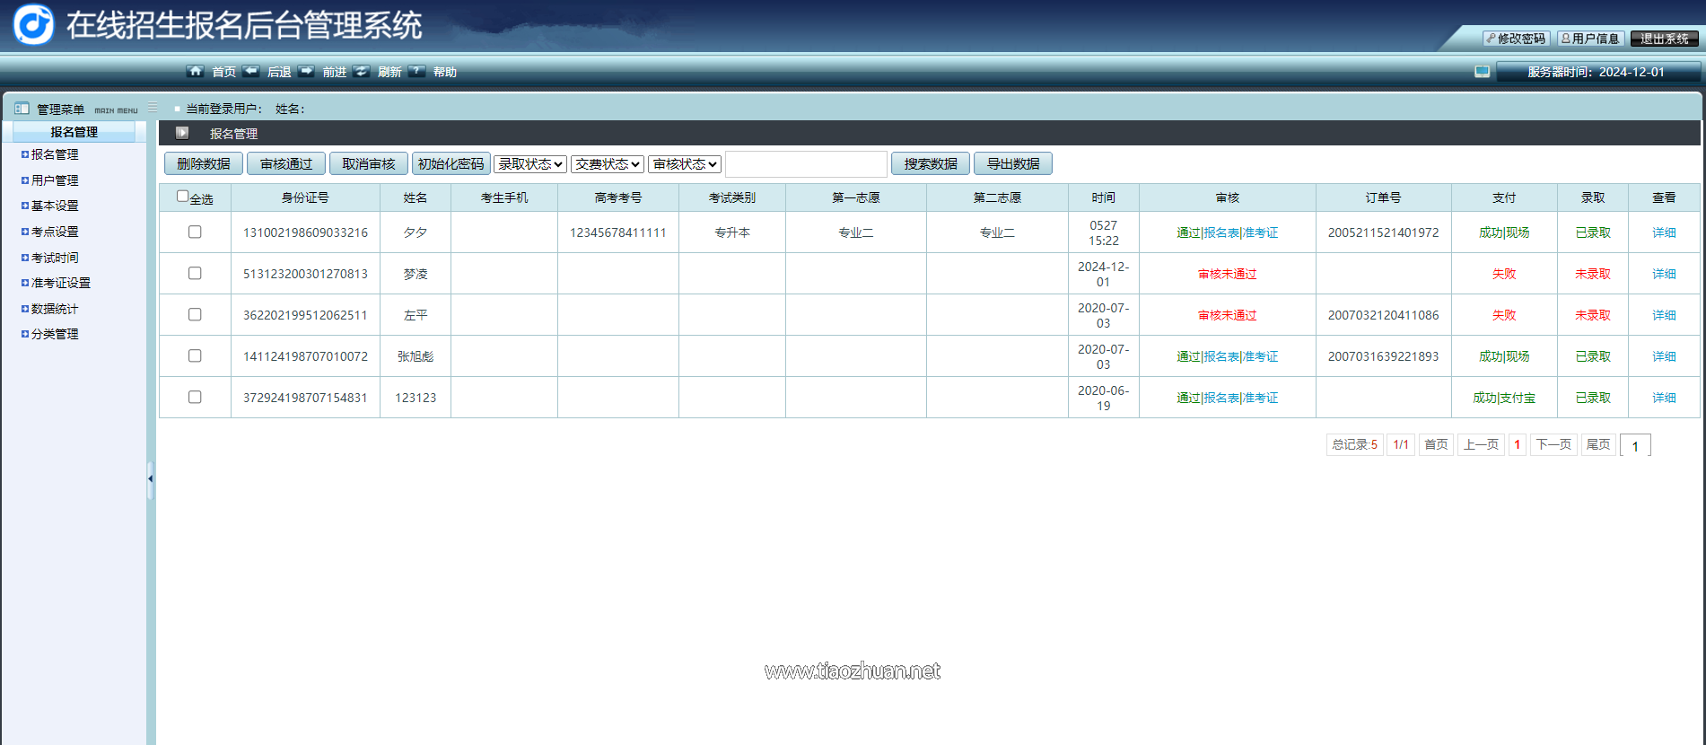Click the 修改密码 button

point(1517,39)
